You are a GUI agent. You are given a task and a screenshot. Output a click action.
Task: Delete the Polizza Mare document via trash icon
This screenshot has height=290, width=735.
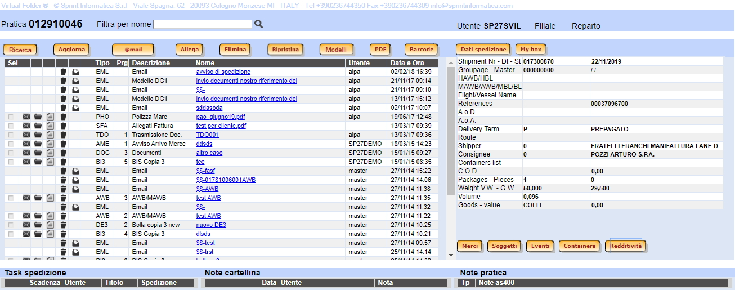coord(63,117)
